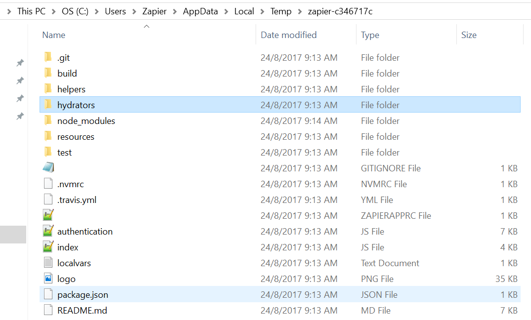This screenshot has height=320, width=531.
Task: Select the hydrators folder name
Action: [76, 105]
